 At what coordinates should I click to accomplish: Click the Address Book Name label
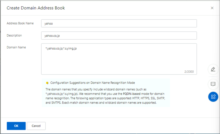point(20,23)
